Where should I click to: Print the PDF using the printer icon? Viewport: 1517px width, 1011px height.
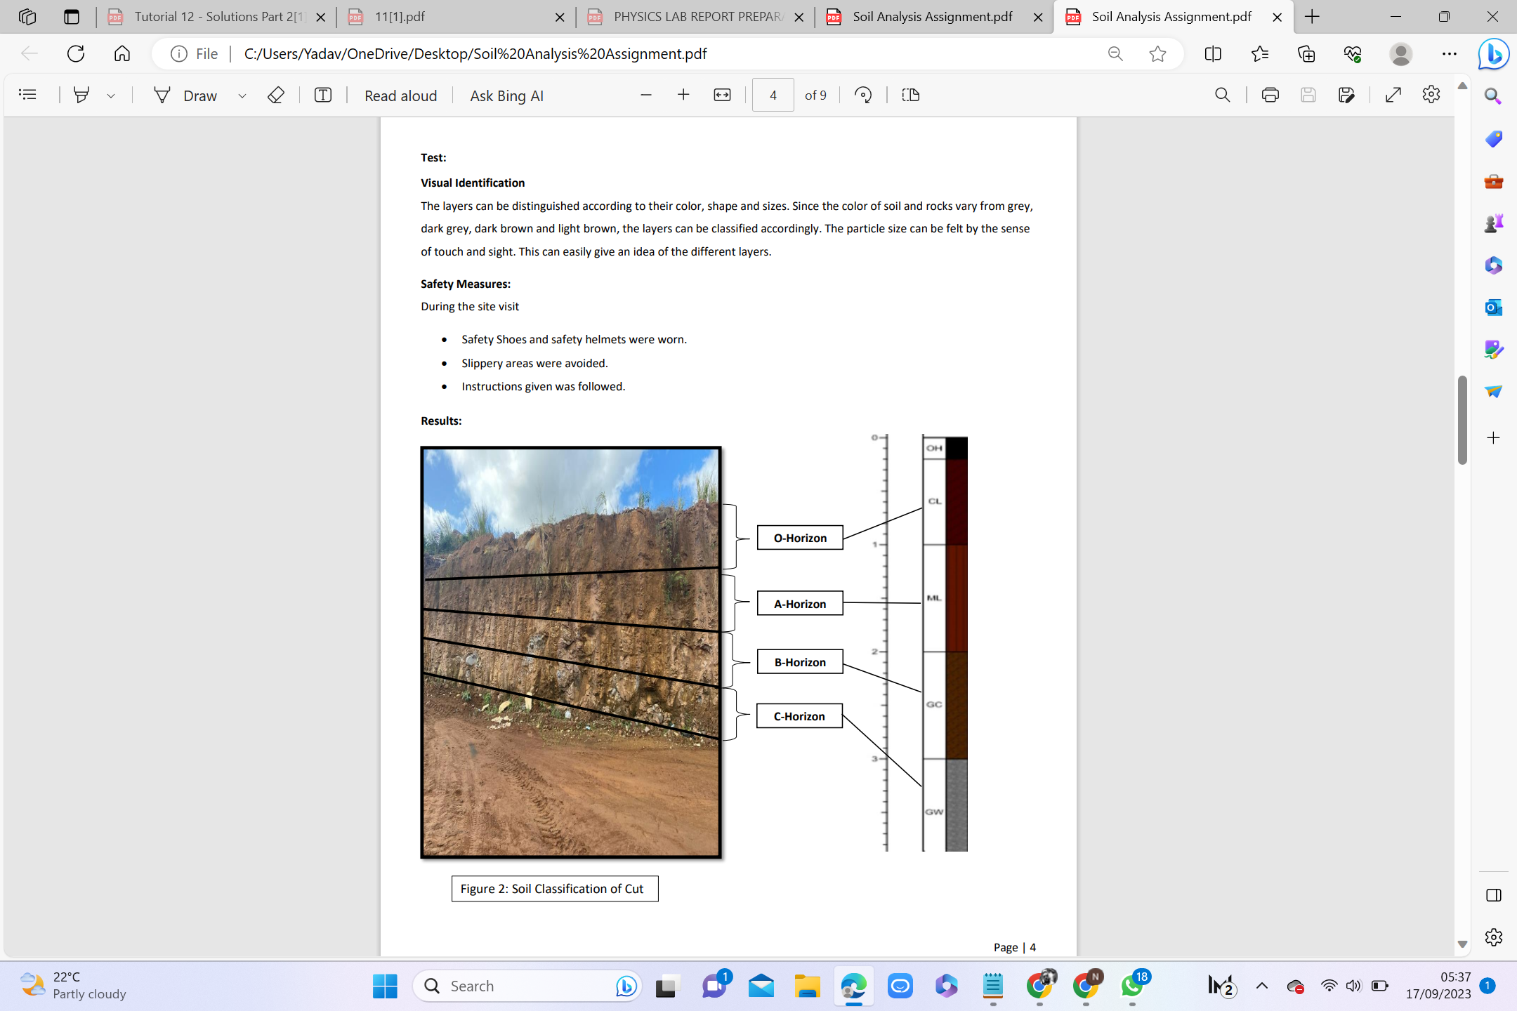click(x=1270, y=95)
